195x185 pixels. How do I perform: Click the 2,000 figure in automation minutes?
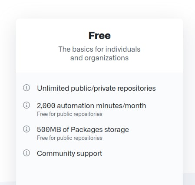(46, 106)
